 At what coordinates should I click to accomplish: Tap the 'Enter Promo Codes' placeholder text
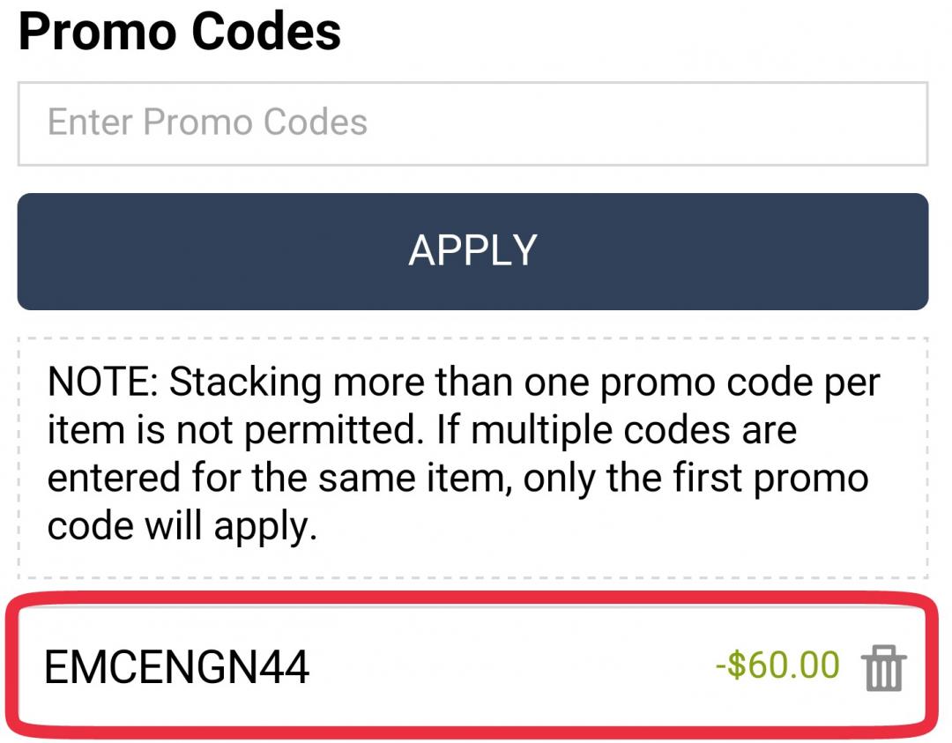tap(208, 123)
